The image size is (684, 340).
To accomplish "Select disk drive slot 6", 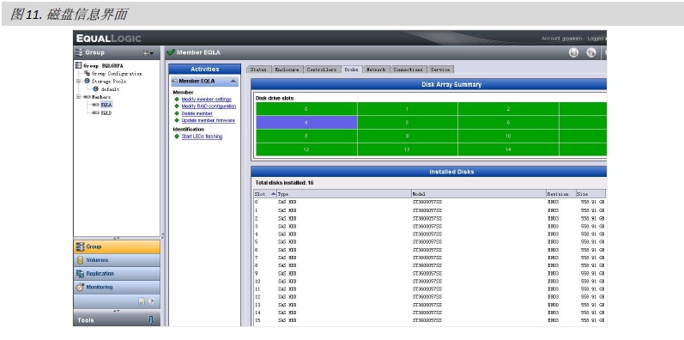I will [508, 123].
